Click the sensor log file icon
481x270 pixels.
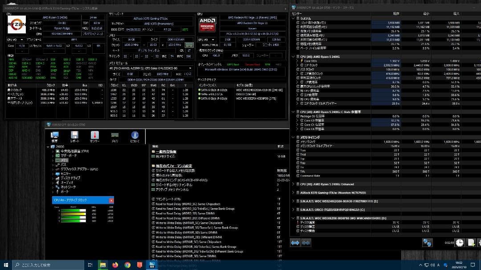(x=471, y=242)
